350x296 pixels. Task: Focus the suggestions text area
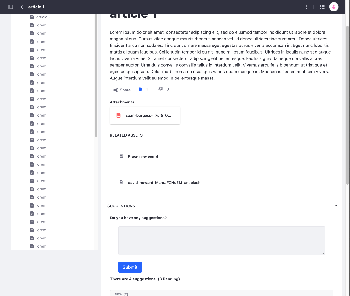[222, 241]
